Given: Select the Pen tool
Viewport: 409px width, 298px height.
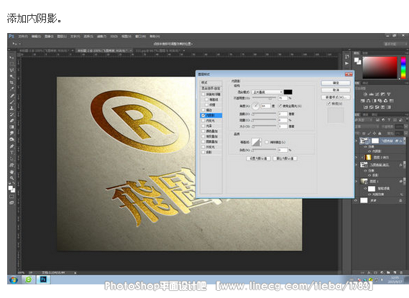Looking at the screenshot, I should [12, 146].
